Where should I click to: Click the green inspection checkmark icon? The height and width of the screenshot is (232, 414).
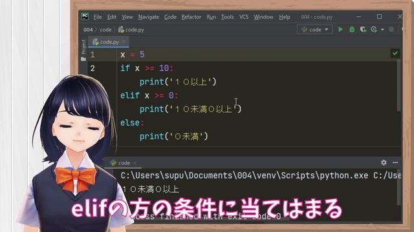(395, 53)
